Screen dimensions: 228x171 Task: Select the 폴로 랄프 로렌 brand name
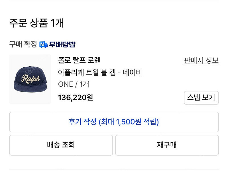[79, 60]
